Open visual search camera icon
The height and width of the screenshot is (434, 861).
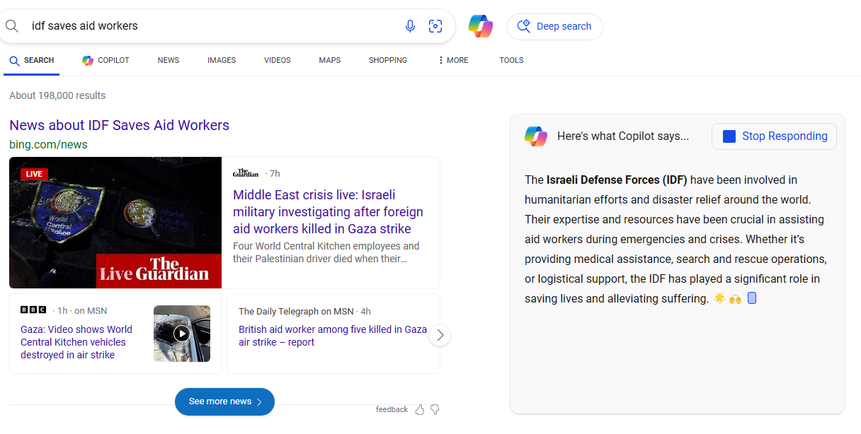pos(435,26)
